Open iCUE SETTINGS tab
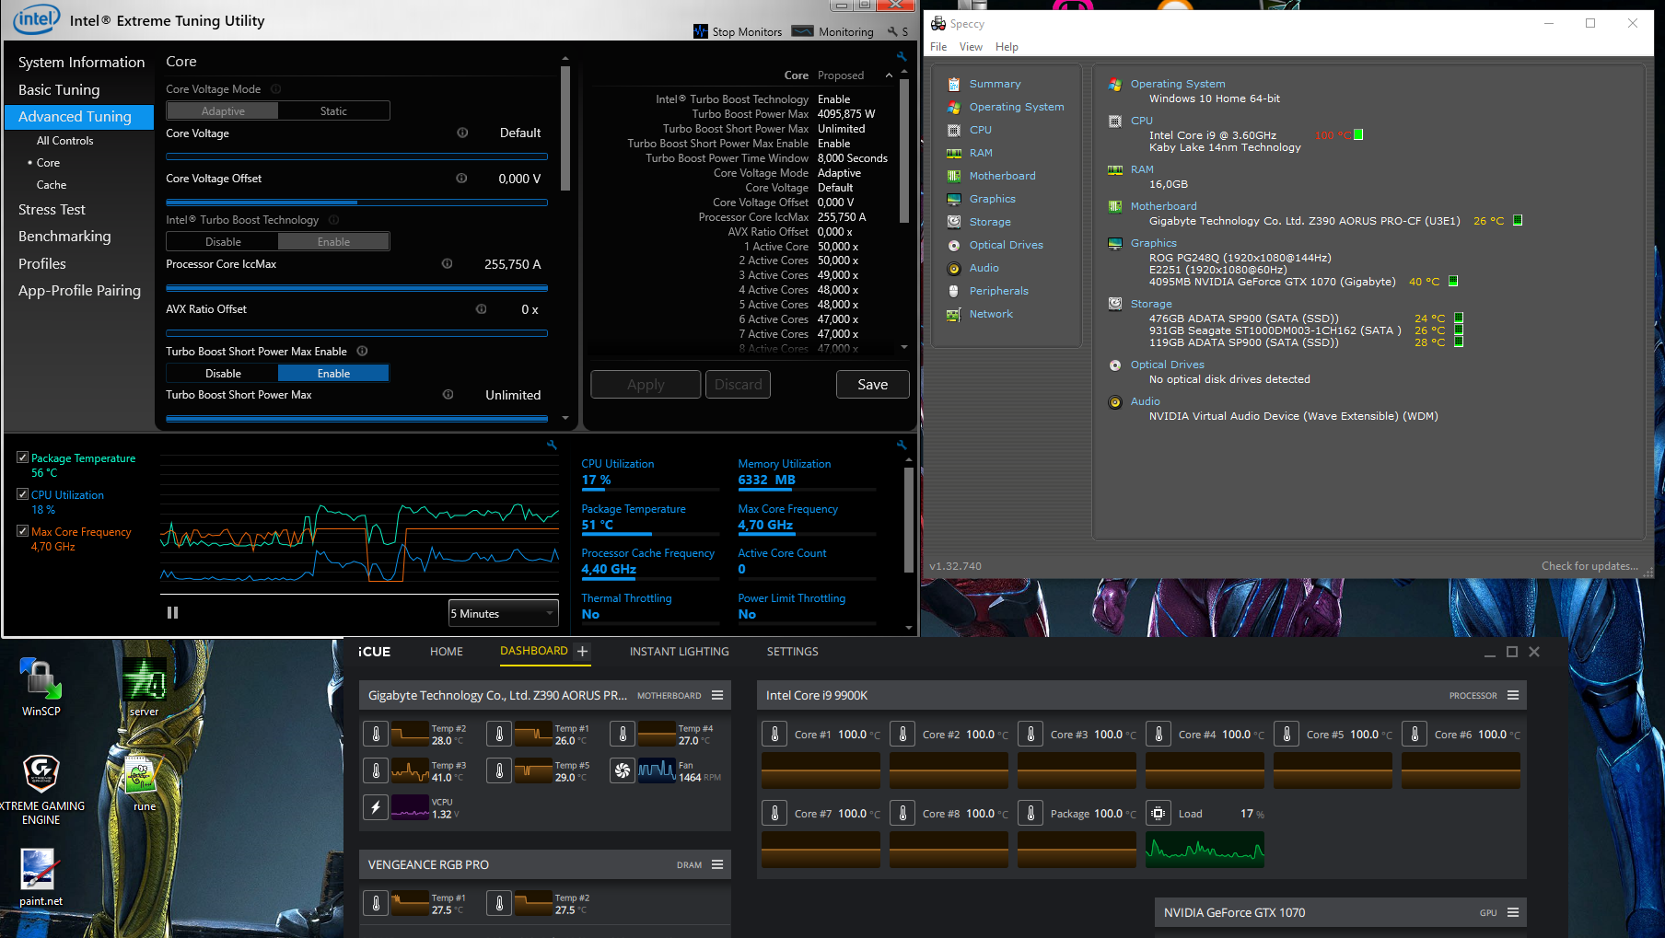This screenshot has height=938, width=1665. coord(792,651)
